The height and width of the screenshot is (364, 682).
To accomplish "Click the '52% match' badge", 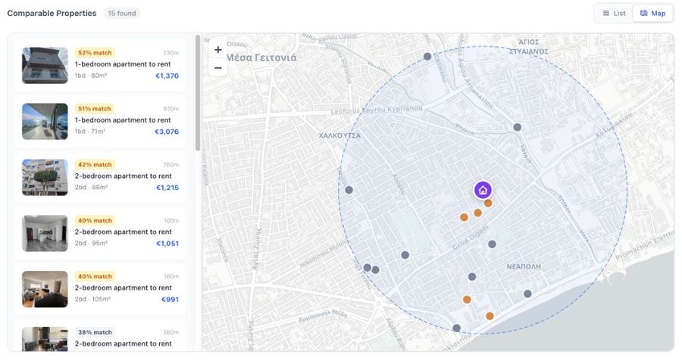I will [95, 52].
